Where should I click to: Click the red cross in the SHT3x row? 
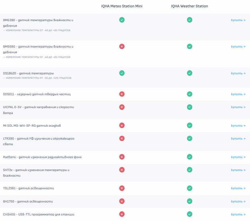tap(122, 170)
